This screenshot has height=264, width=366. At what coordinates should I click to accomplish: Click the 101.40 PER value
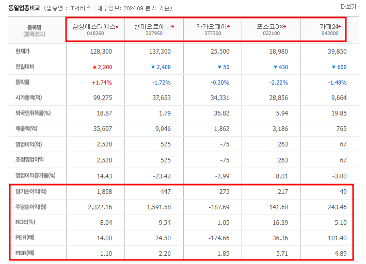pos(337,238)
